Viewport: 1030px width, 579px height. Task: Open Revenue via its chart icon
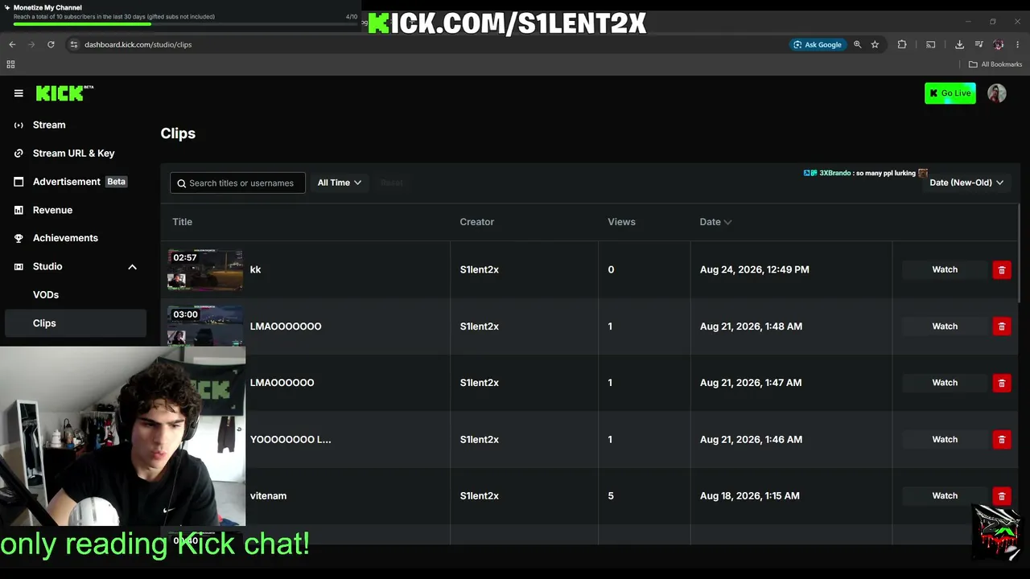(19, 210)
